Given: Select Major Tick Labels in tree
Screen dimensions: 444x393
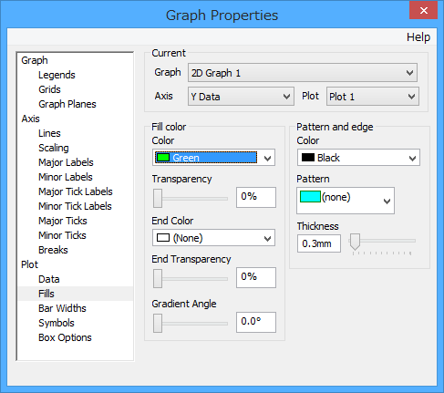Looking at the screenshot, I should click(76, 191).
